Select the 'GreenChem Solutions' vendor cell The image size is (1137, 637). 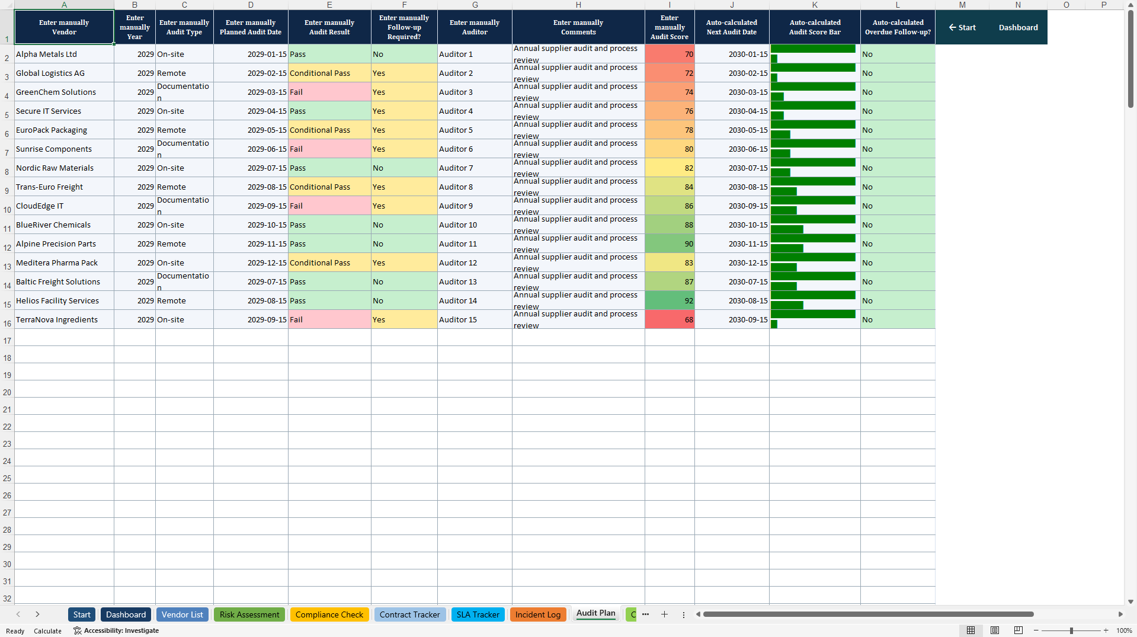(x=64, y=92)
